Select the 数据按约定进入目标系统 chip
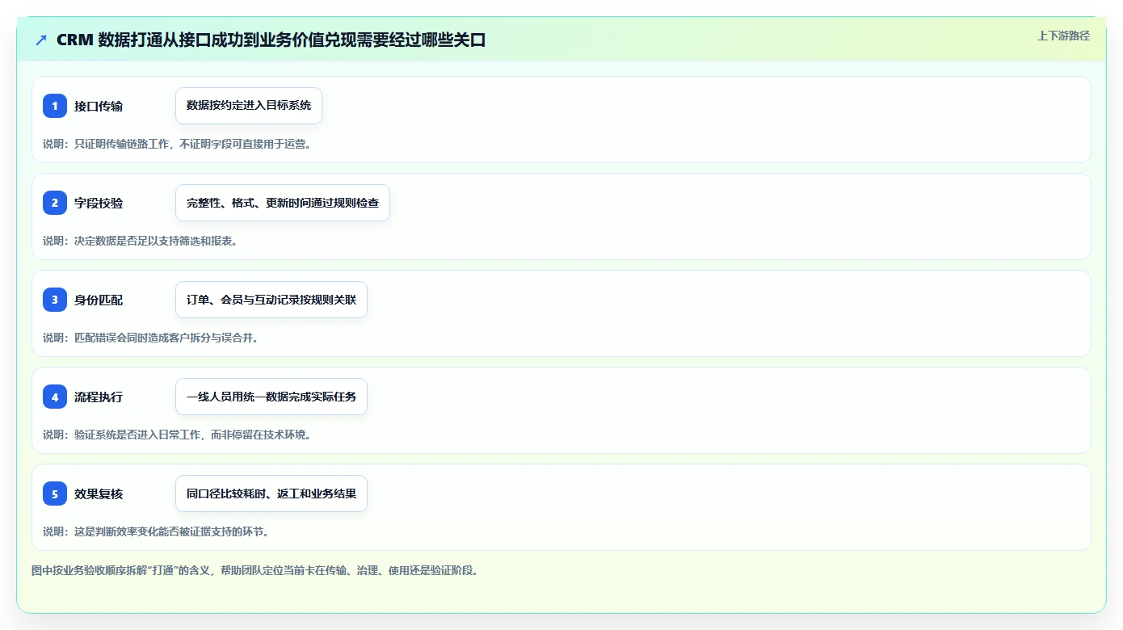 pos(249,106)
